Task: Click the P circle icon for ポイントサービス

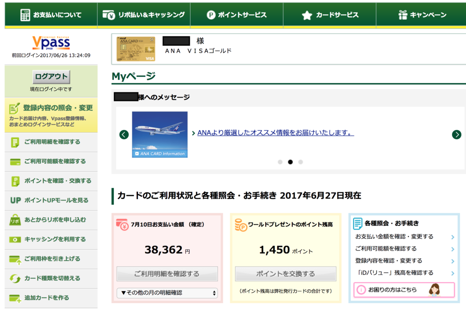Action: click(211, 15)
